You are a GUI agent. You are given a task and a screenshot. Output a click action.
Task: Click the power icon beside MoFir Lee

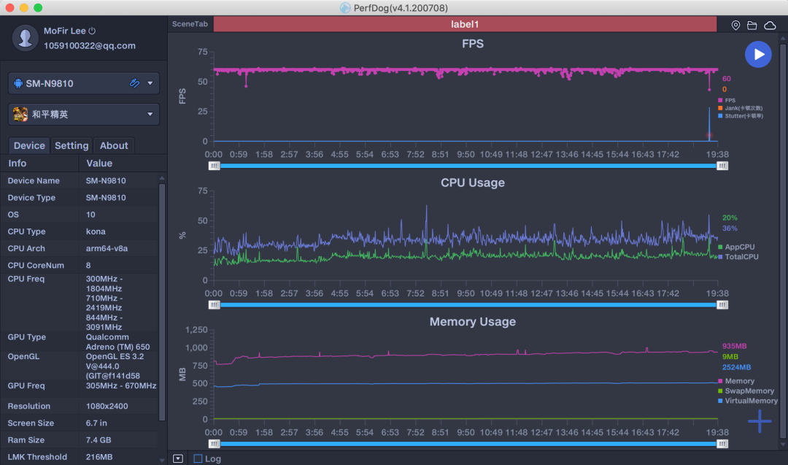tap(92, 31)
